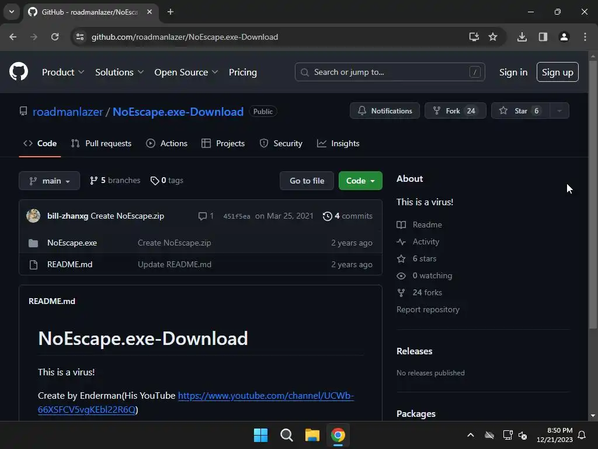This screenshot has width=598, height=449.
Task: Open green Code dropdown button
Action: click(x=360, y=181)
